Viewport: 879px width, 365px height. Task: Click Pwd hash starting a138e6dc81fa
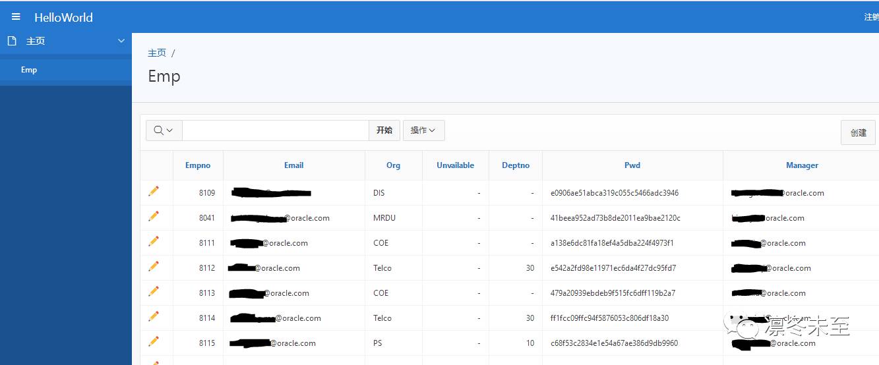click(x=613, y=243)
